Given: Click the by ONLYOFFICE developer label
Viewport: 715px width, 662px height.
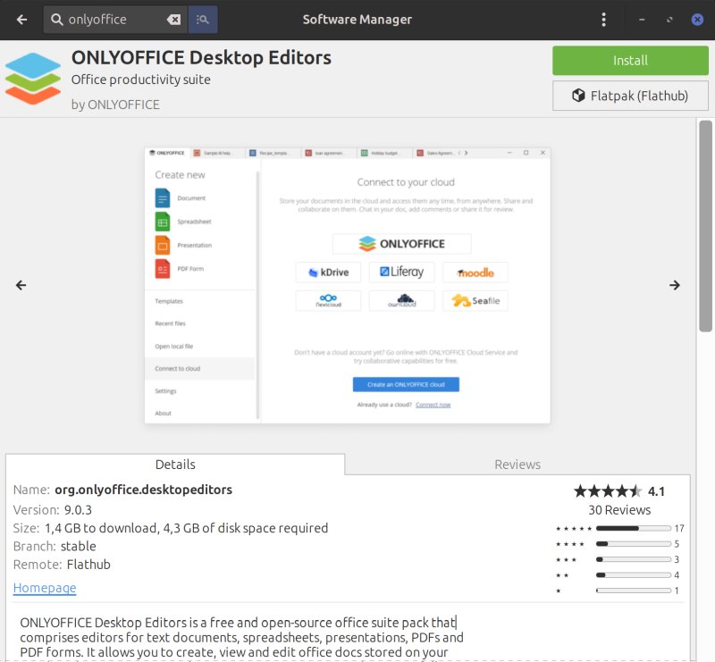Looking at the screenshot, I should pos(115,105).
